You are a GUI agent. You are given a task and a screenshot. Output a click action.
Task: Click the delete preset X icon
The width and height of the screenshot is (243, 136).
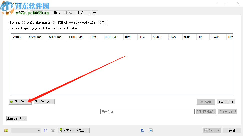click(x=53, y=130)
